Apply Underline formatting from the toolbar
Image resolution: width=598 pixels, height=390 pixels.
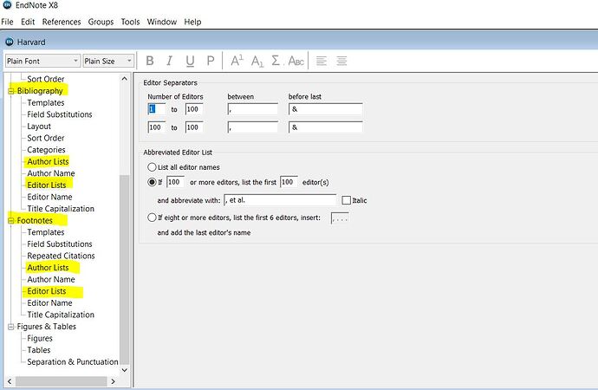[x=190, y=61]
